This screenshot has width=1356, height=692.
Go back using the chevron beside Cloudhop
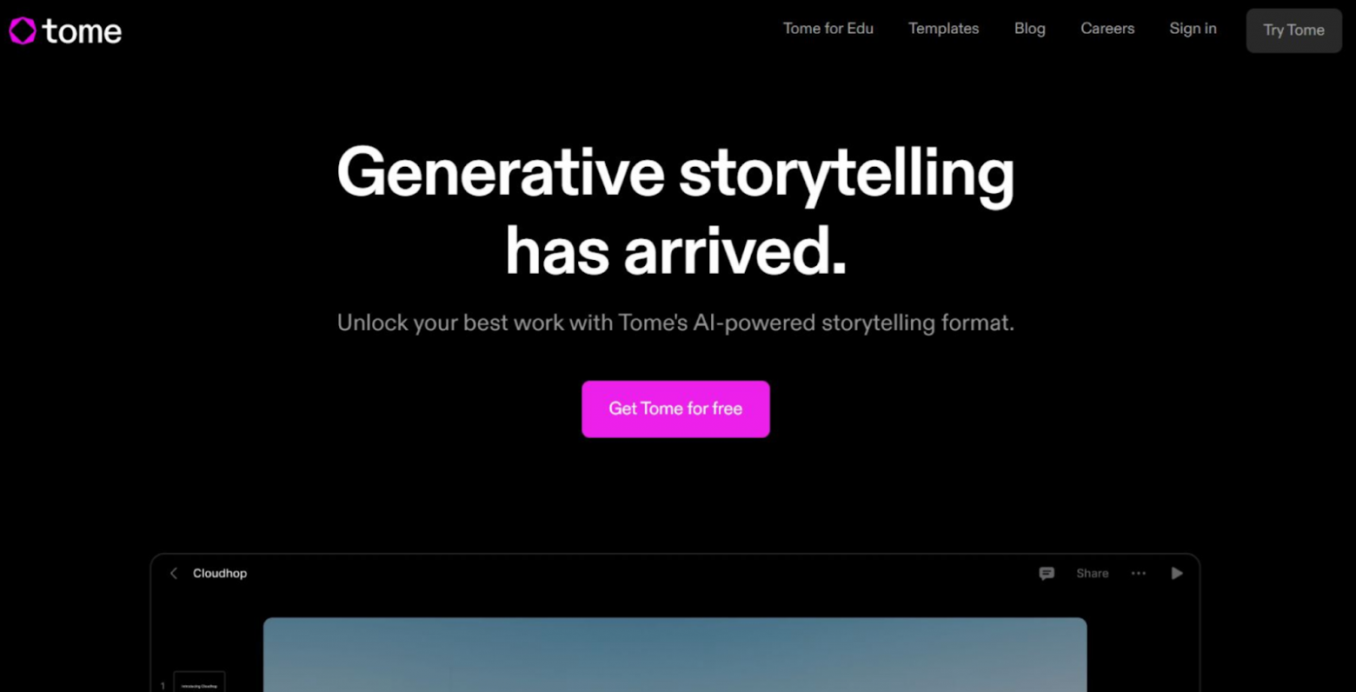(173, 573)
